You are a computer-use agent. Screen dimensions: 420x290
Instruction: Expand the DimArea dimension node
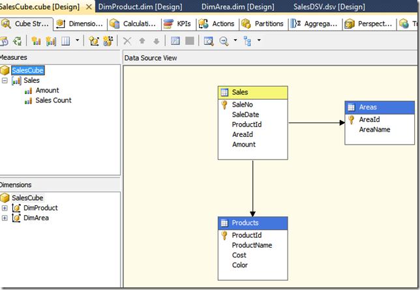(x=5, y=218)
